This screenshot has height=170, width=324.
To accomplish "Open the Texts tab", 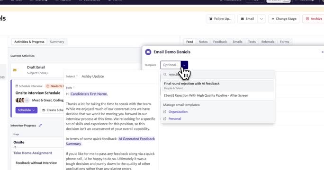I will pos(252,42).
